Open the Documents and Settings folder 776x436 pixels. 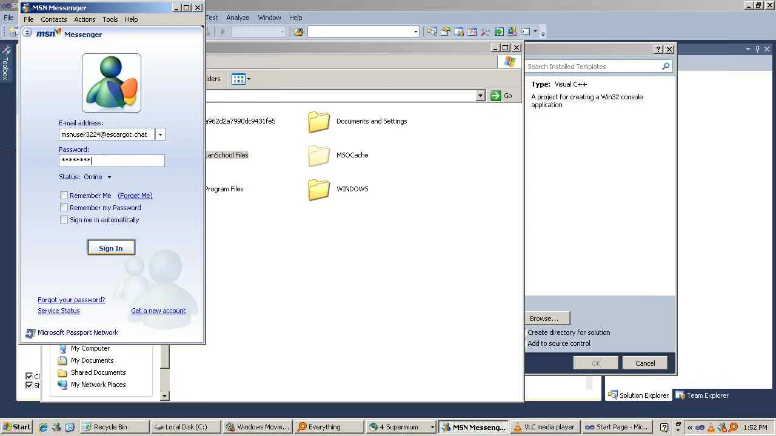click(x=319, y=122)
